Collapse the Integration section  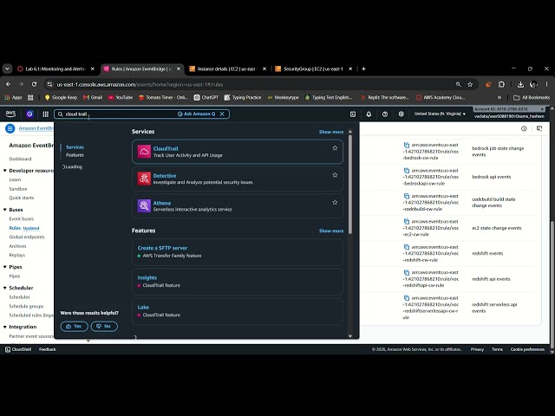click(5, 327)
